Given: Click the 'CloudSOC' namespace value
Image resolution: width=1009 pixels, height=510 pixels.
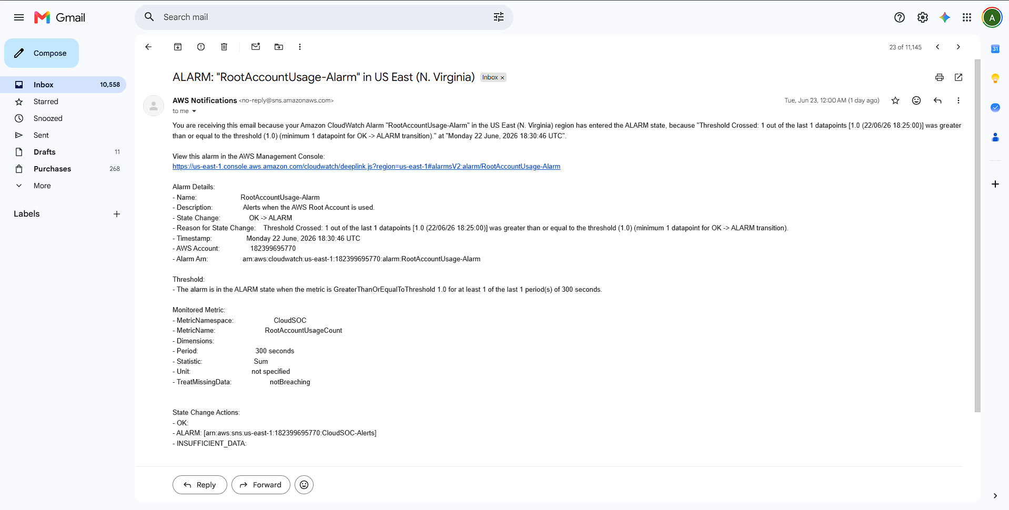Looking at the screenshot, I should coord(290,320).
